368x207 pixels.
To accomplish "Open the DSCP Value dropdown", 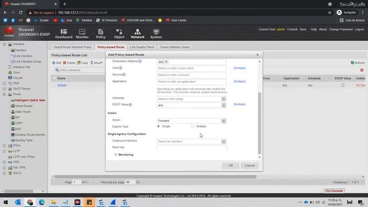I will [224, 105].
